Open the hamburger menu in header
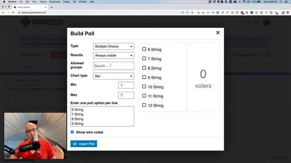The width and height of the screenshot is (291, 163). pyautogui.click(x=257, y=22)
